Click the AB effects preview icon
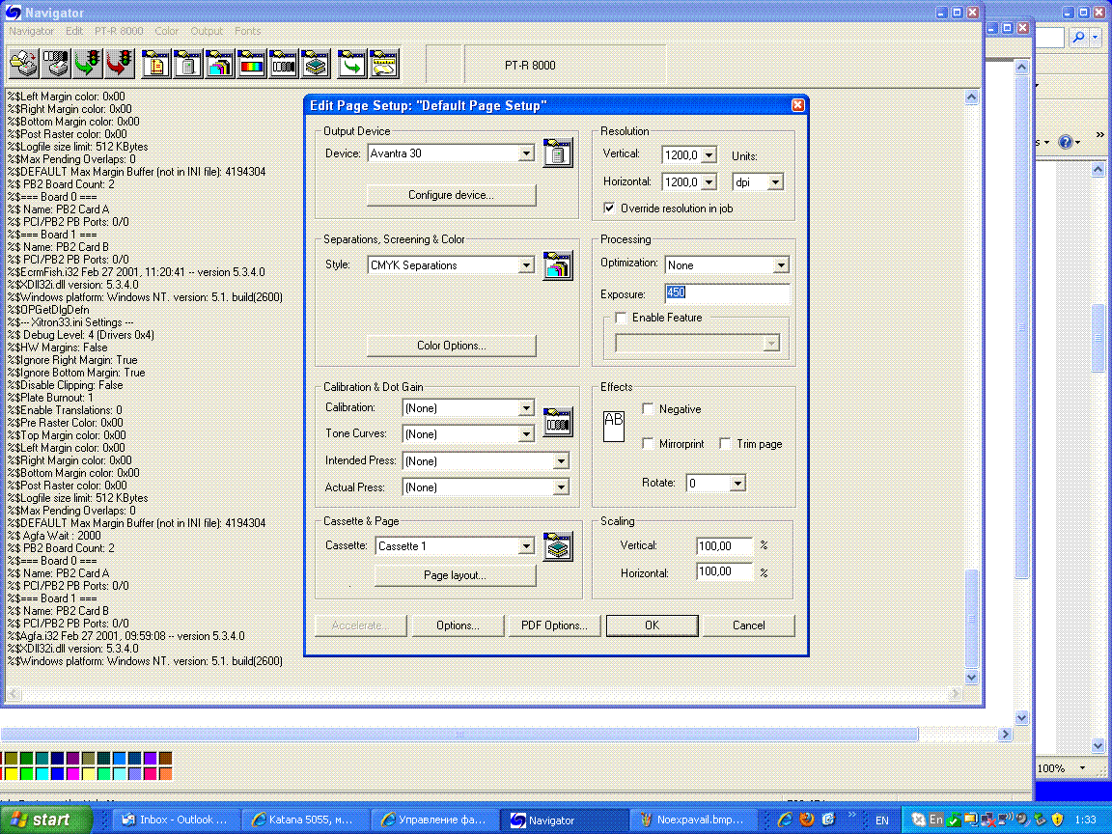 coord(614,427)
